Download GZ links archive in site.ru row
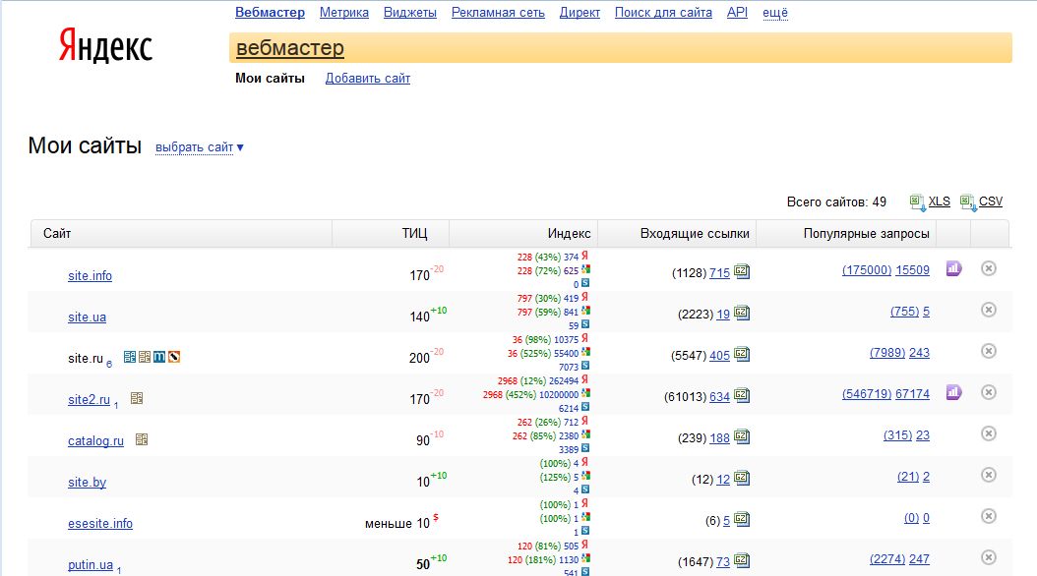 pyautogui.click(x=742, y=354)
